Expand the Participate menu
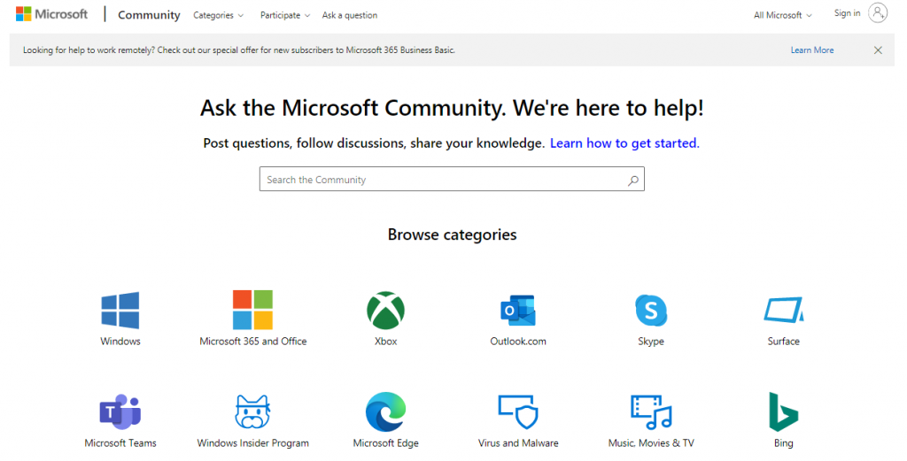The image size is (907, 461). click(285, 15)
